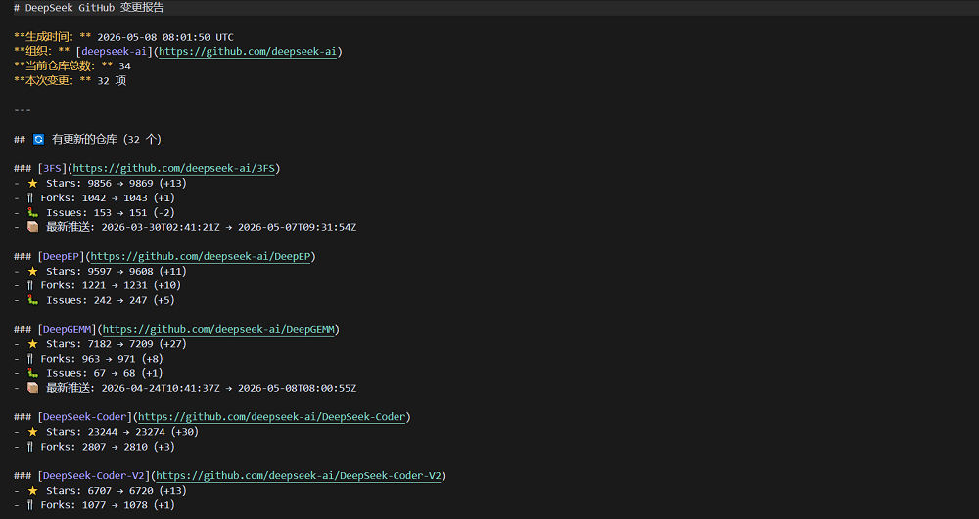Image resolution: width=979 pixels, height=519 pixels.
Task: Click the package emoji in DeepGEMM push line
Action: [x=32, y=388]
